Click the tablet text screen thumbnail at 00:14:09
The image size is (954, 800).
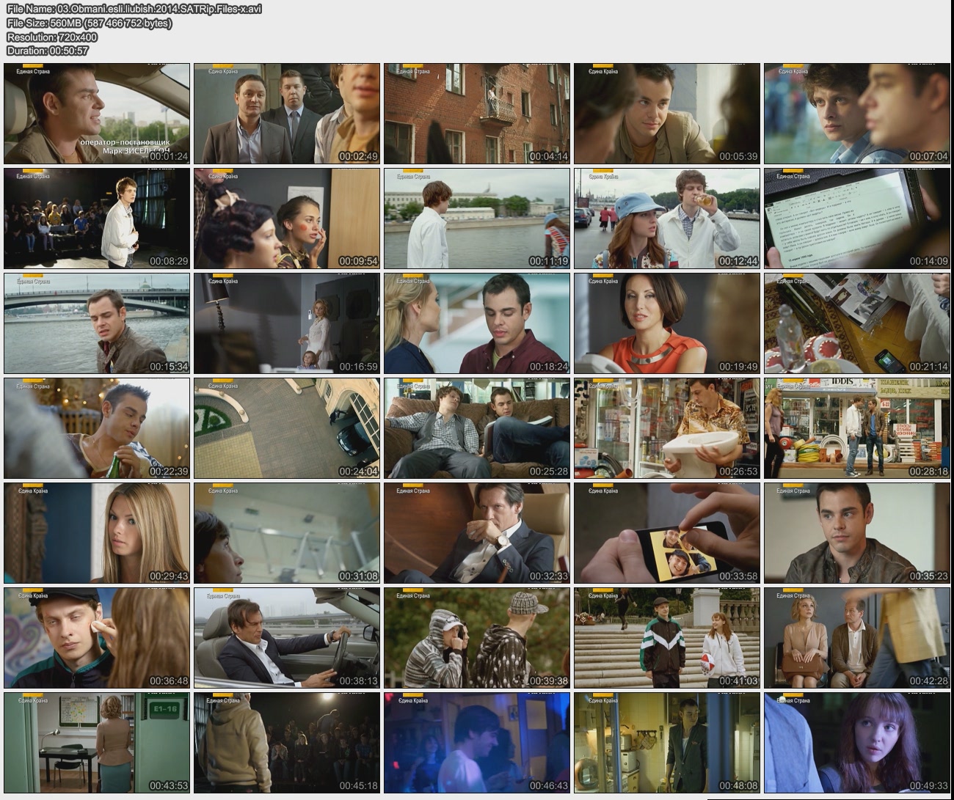857,219
